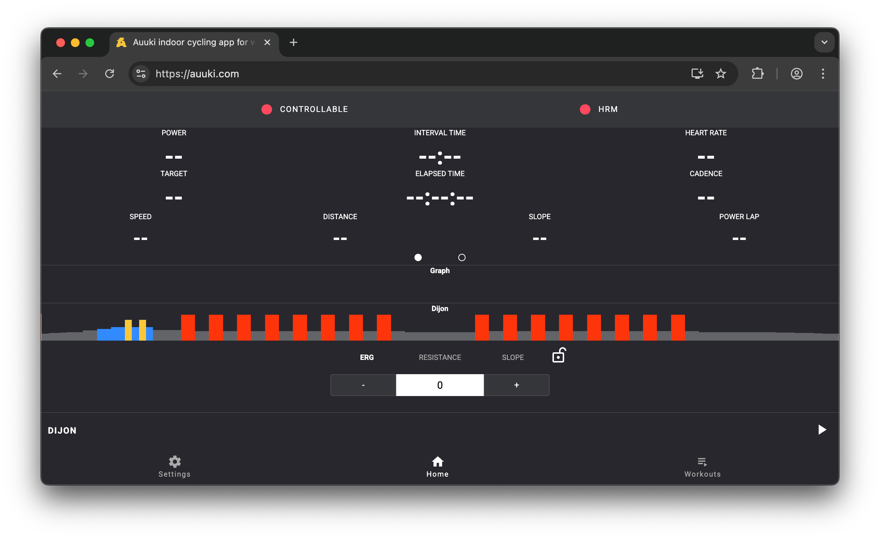This screenshot has height=539, width=880.
Task: Open browser extensions puzzle icon
Action: (x=758, y=74)
